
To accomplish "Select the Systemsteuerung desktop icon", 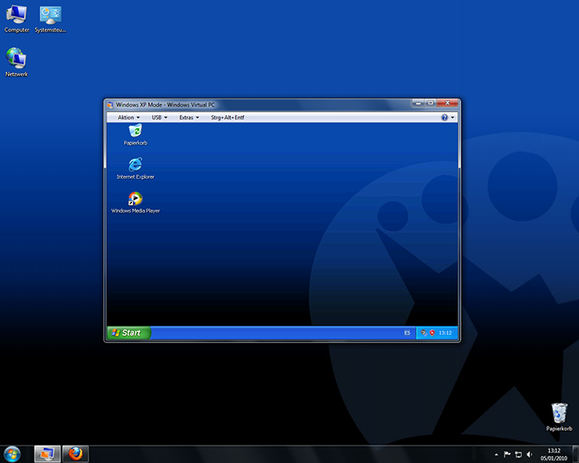I will pos(51,16).
